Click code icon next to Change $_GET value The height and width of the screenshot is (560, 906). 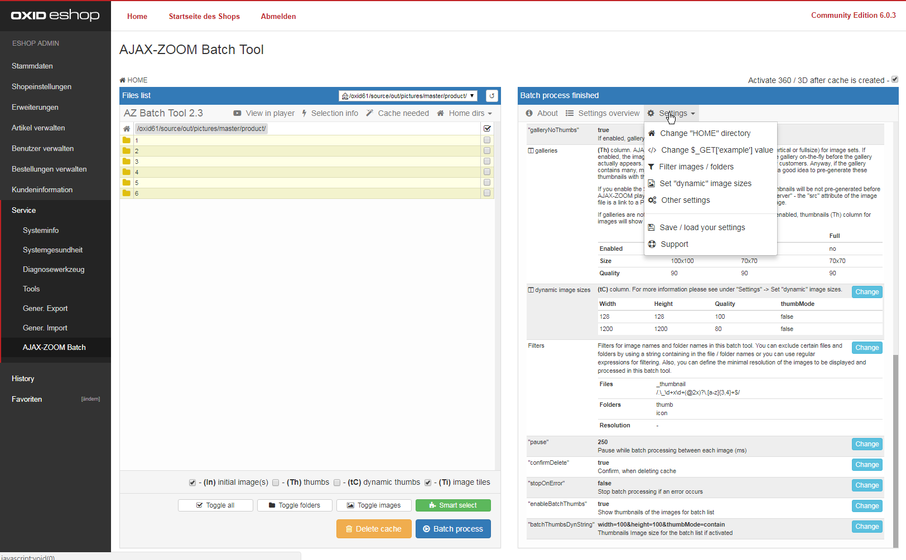pos(652,150)
